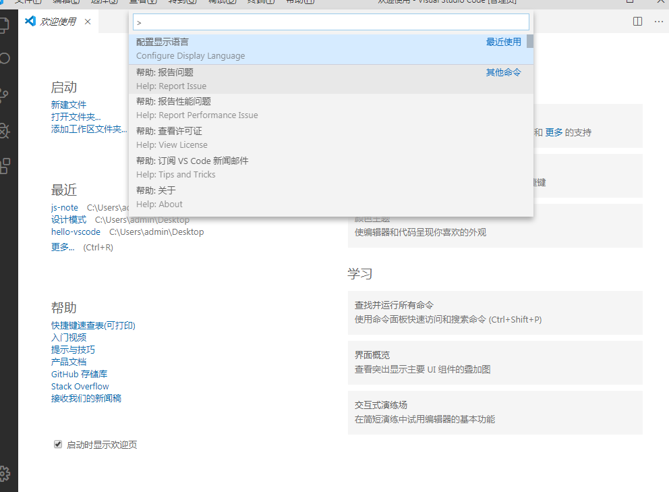Close the 欢迎使用 tab
The width and height of the screenshot is (669, 492).
coord(88,22)
